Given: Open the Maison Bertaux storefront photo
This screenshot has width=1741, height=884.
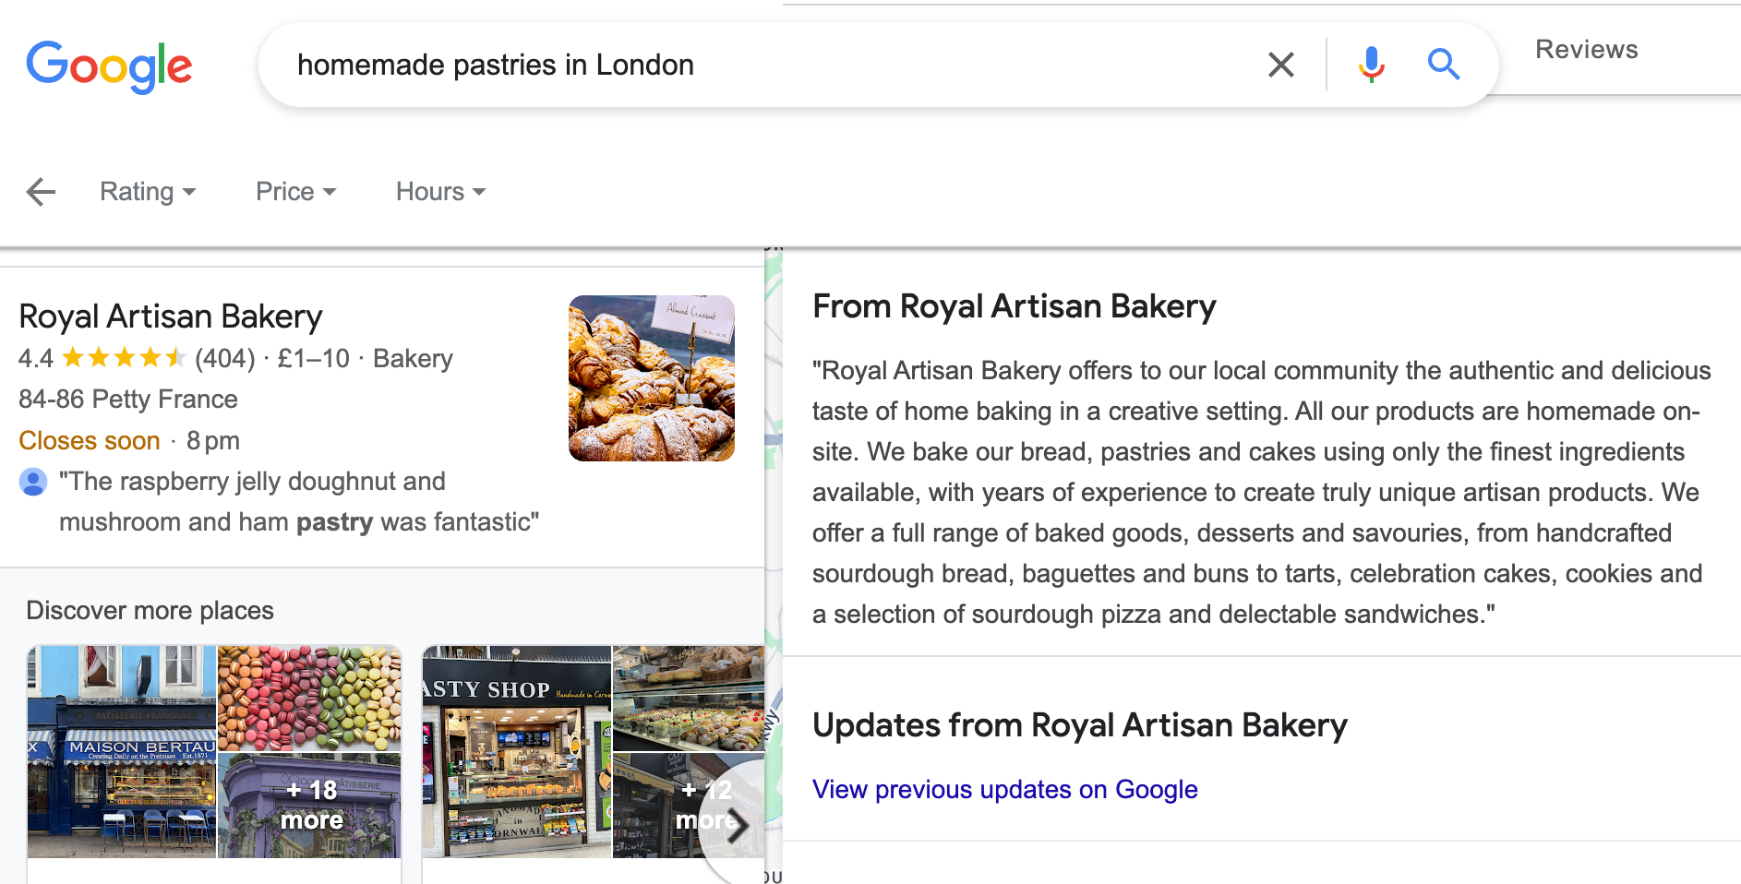Looking at the screenshot, I should pos(121,752).
